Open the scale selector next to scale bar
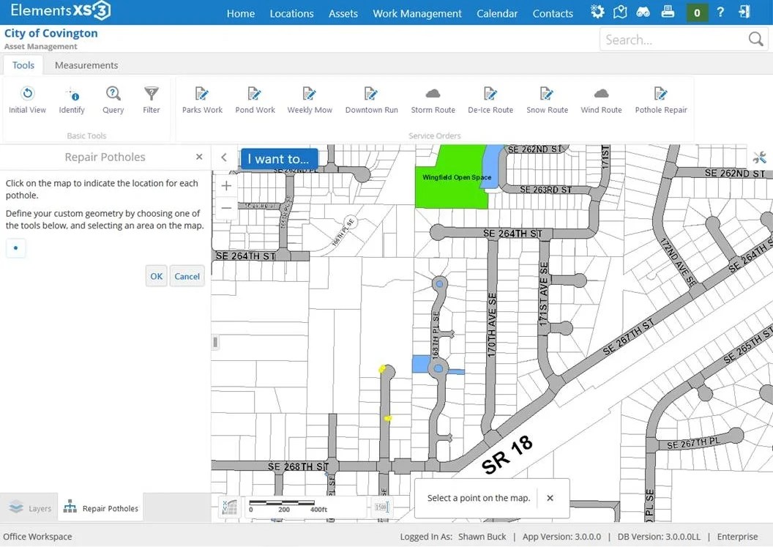This screenshot has width=773, height=547. point(382,507)
